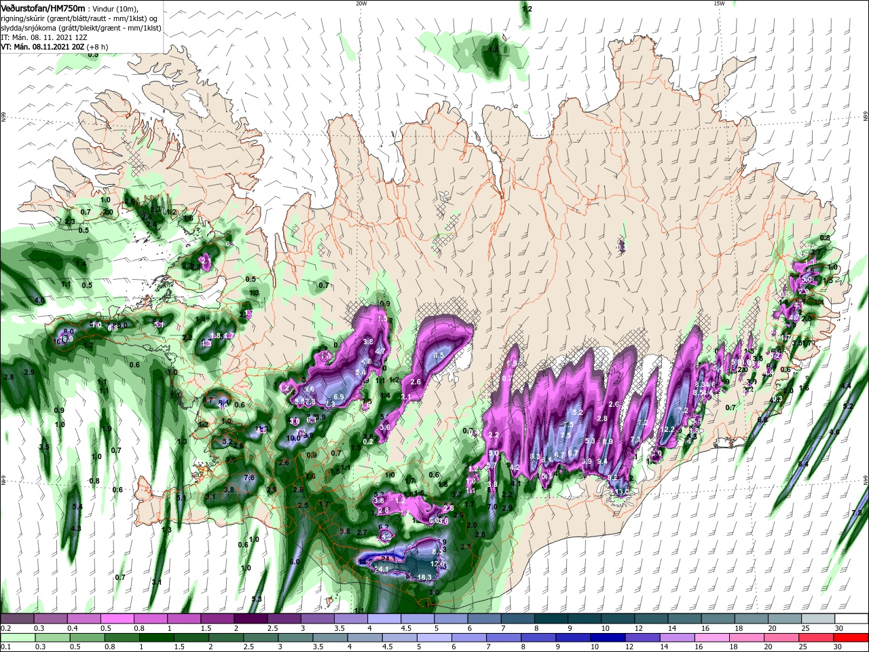Click the '6.5' snowfall value on the glacier band
Image resolution: width=869 pixels, height=652 pixels.
click(x=439, y=355)
